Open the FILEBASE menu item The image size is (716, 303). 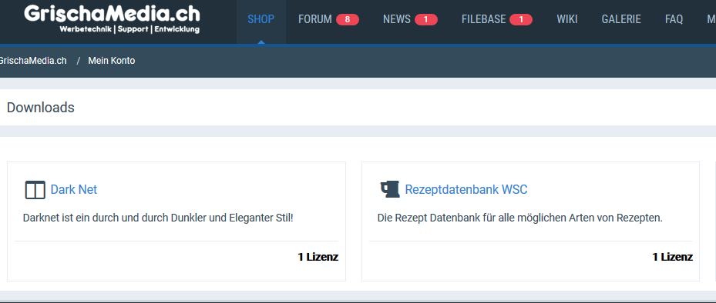pyautogui.click(x=483, y=19)
